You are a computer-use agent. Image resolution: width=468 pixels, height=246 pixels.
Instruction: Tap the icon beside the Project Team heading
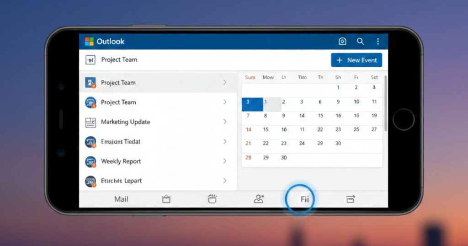tap(90, 60)
